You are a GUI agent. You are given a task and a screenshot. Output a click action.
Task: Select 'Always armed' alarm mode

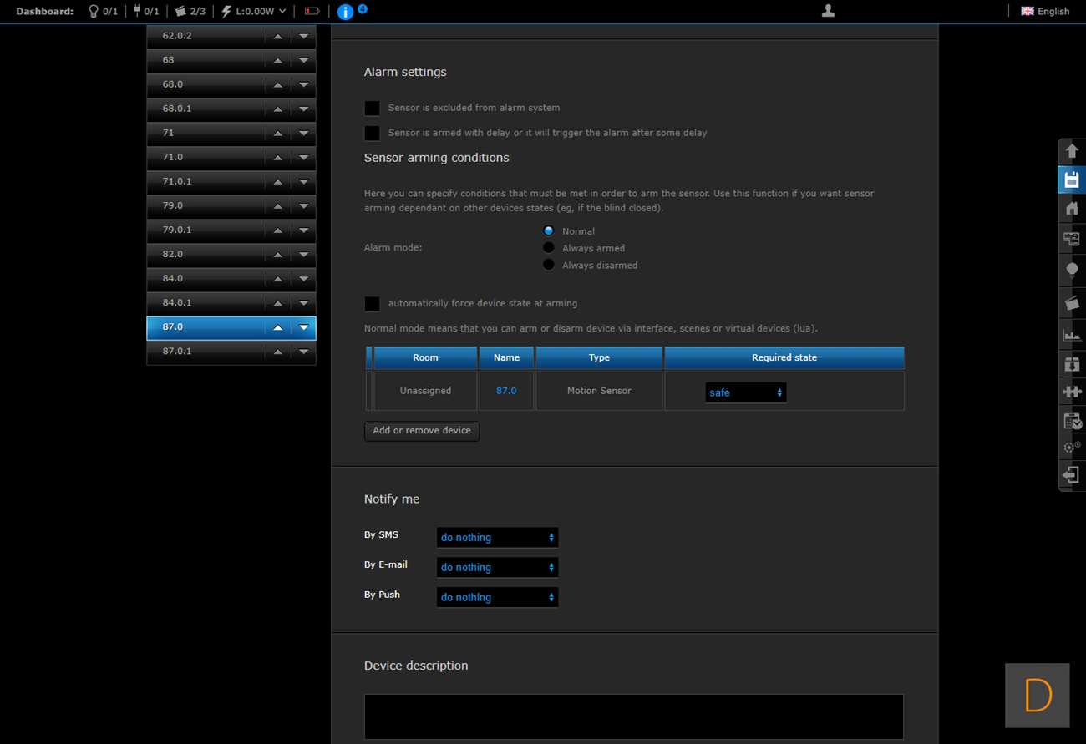549,248
